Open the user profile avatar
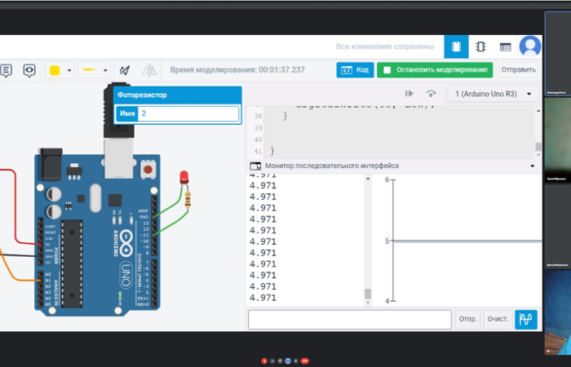 coord(530,46)
